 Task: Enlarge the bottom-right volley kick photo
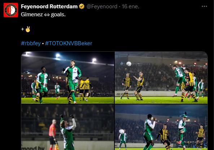(161, 127)
